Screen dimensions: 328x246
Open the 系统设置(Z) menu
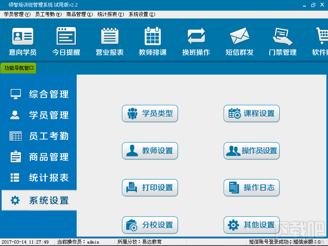pyautogui.click(x=142, y=14)
